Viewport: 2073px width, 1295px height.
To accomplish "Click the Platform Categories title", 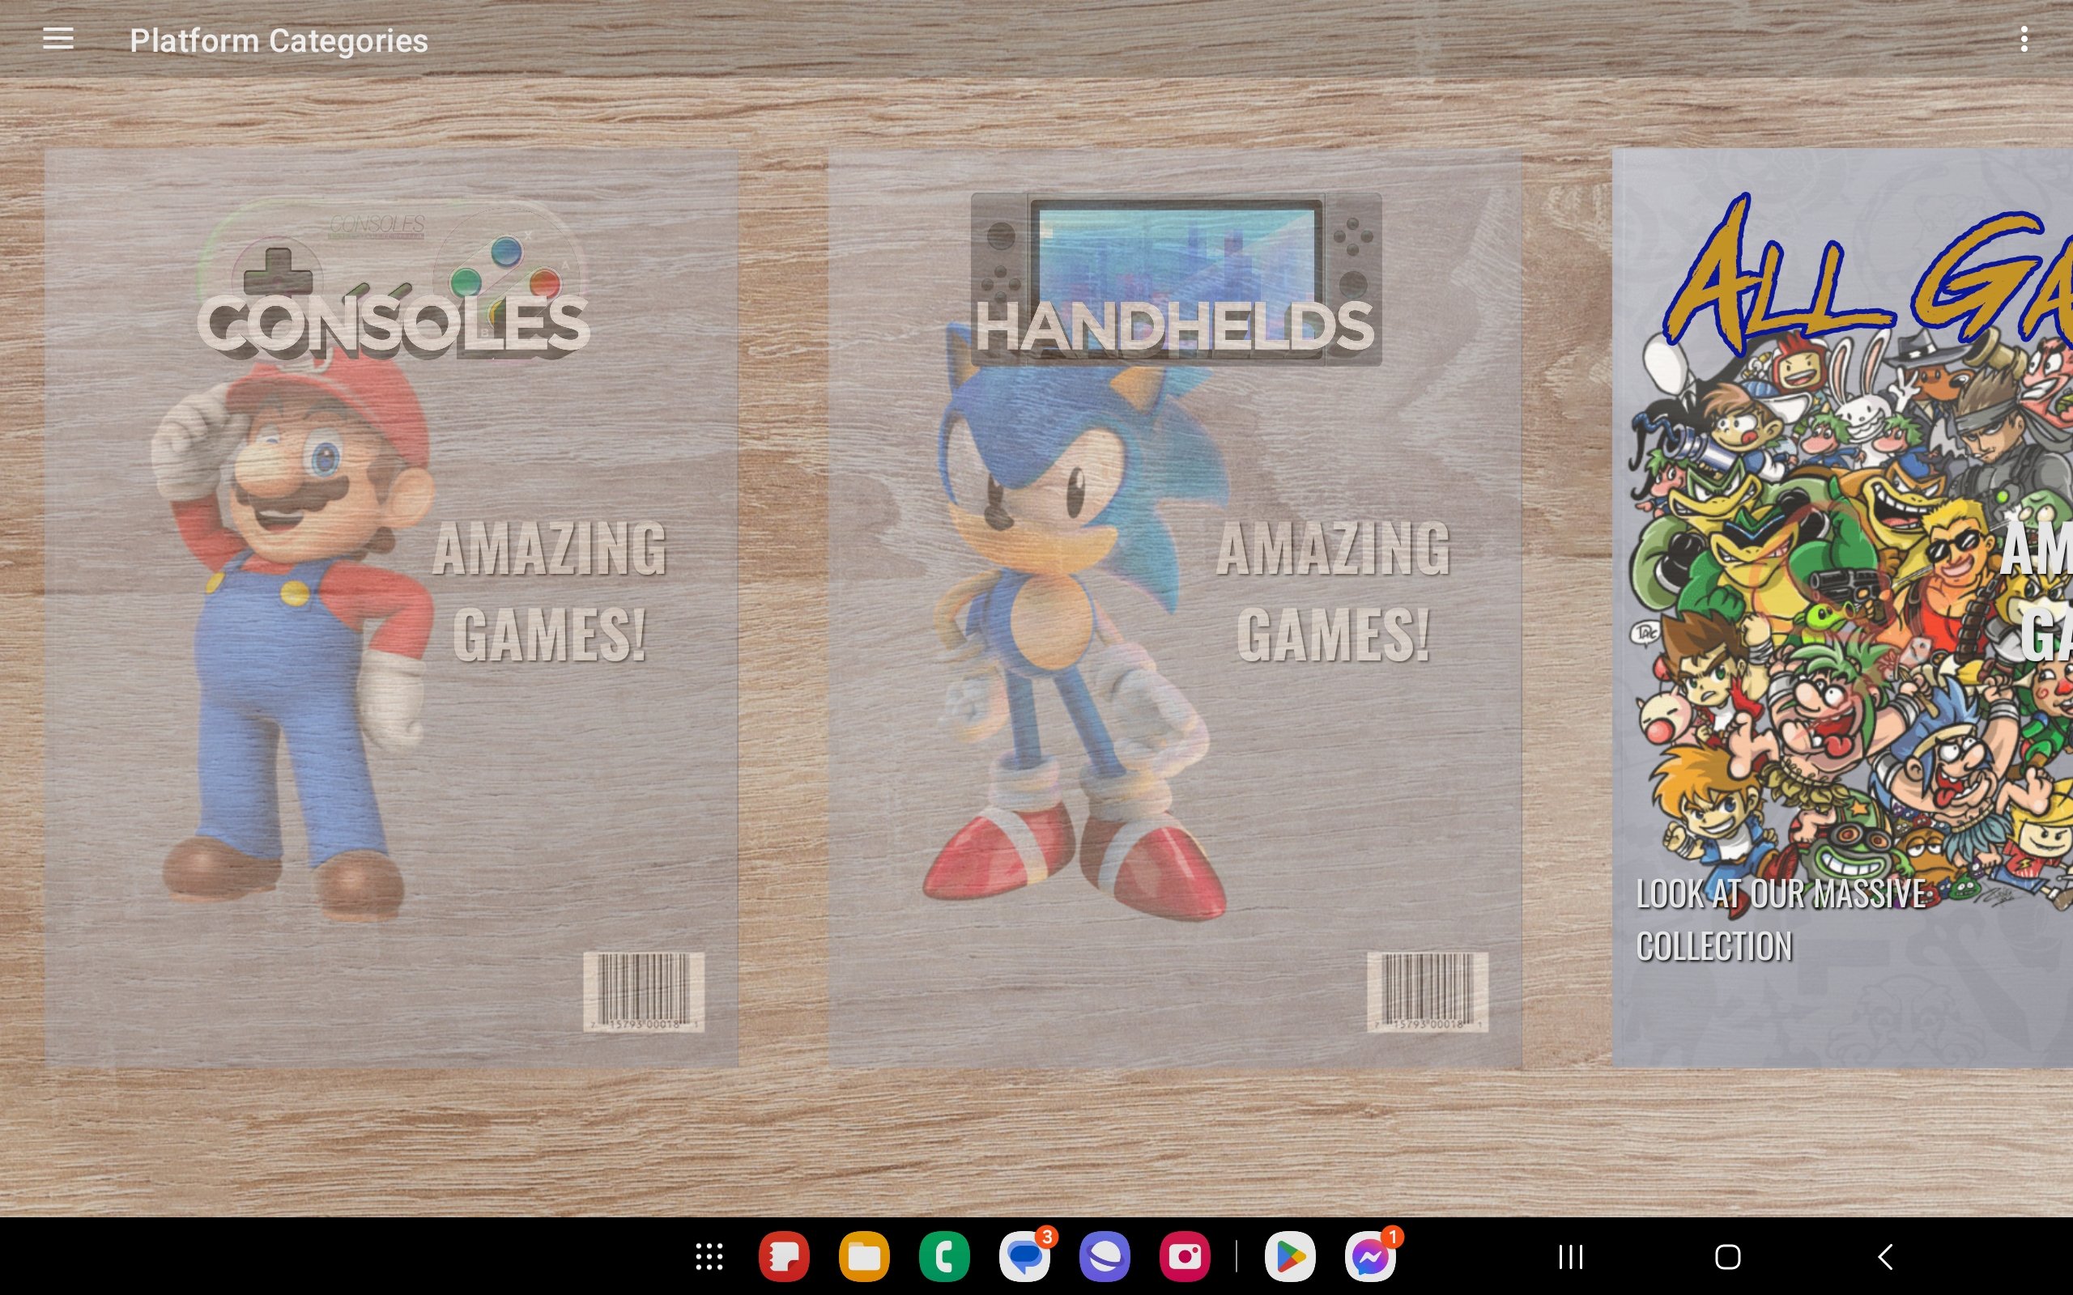I will pyautogui.click(x=279, y=40).
